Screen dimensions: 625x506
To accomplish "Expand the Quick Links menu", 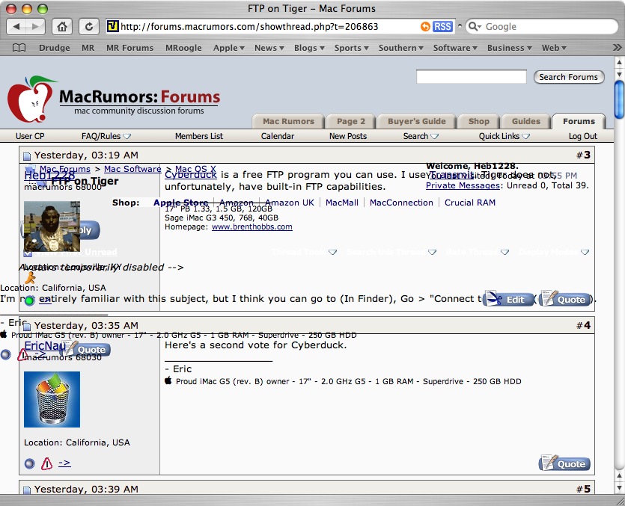I will (504, 136).
